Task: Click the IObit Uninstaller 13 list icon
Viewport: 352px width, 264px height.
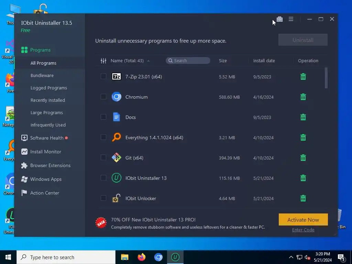Action: click(x=117, y=178)
